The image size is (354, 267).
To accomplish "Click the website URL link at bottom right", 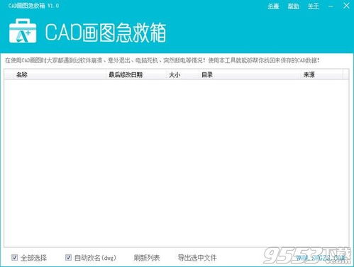I will point(321,258).
